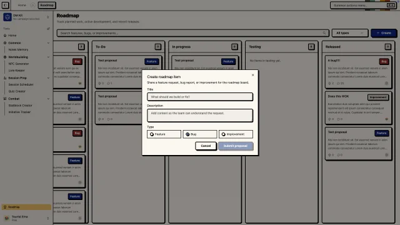Click the Testing column heading

[255, 47]
